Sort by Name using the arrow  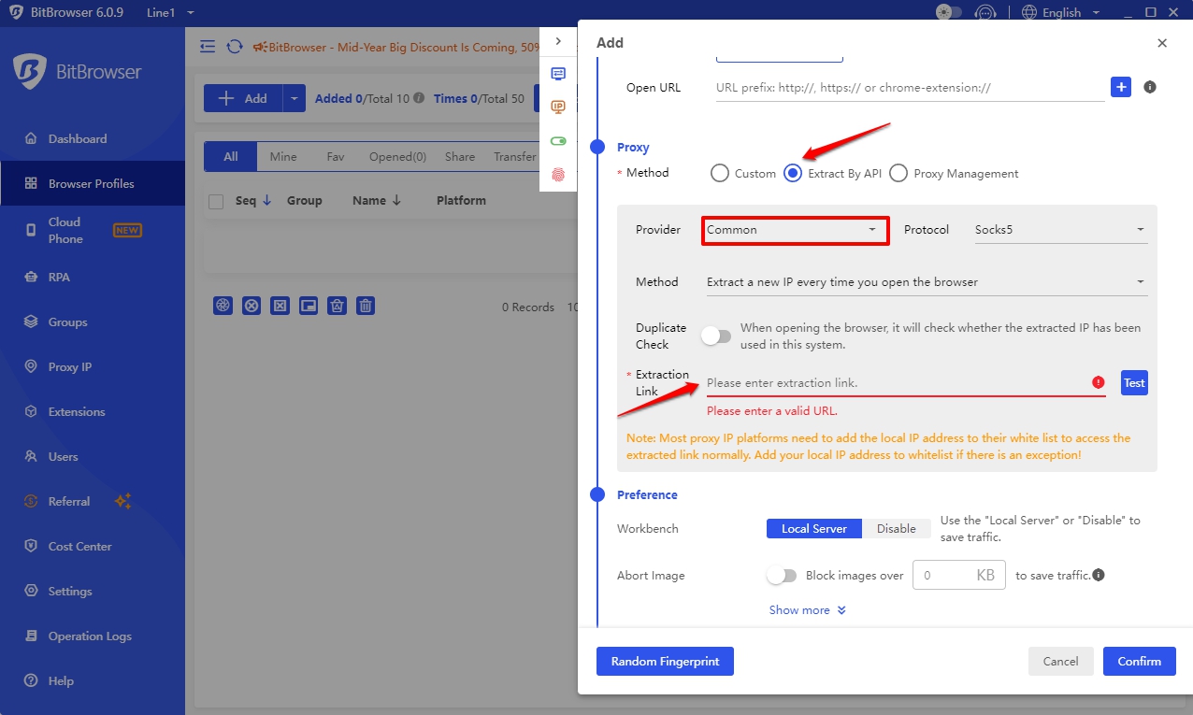click(x=396, y=200)
